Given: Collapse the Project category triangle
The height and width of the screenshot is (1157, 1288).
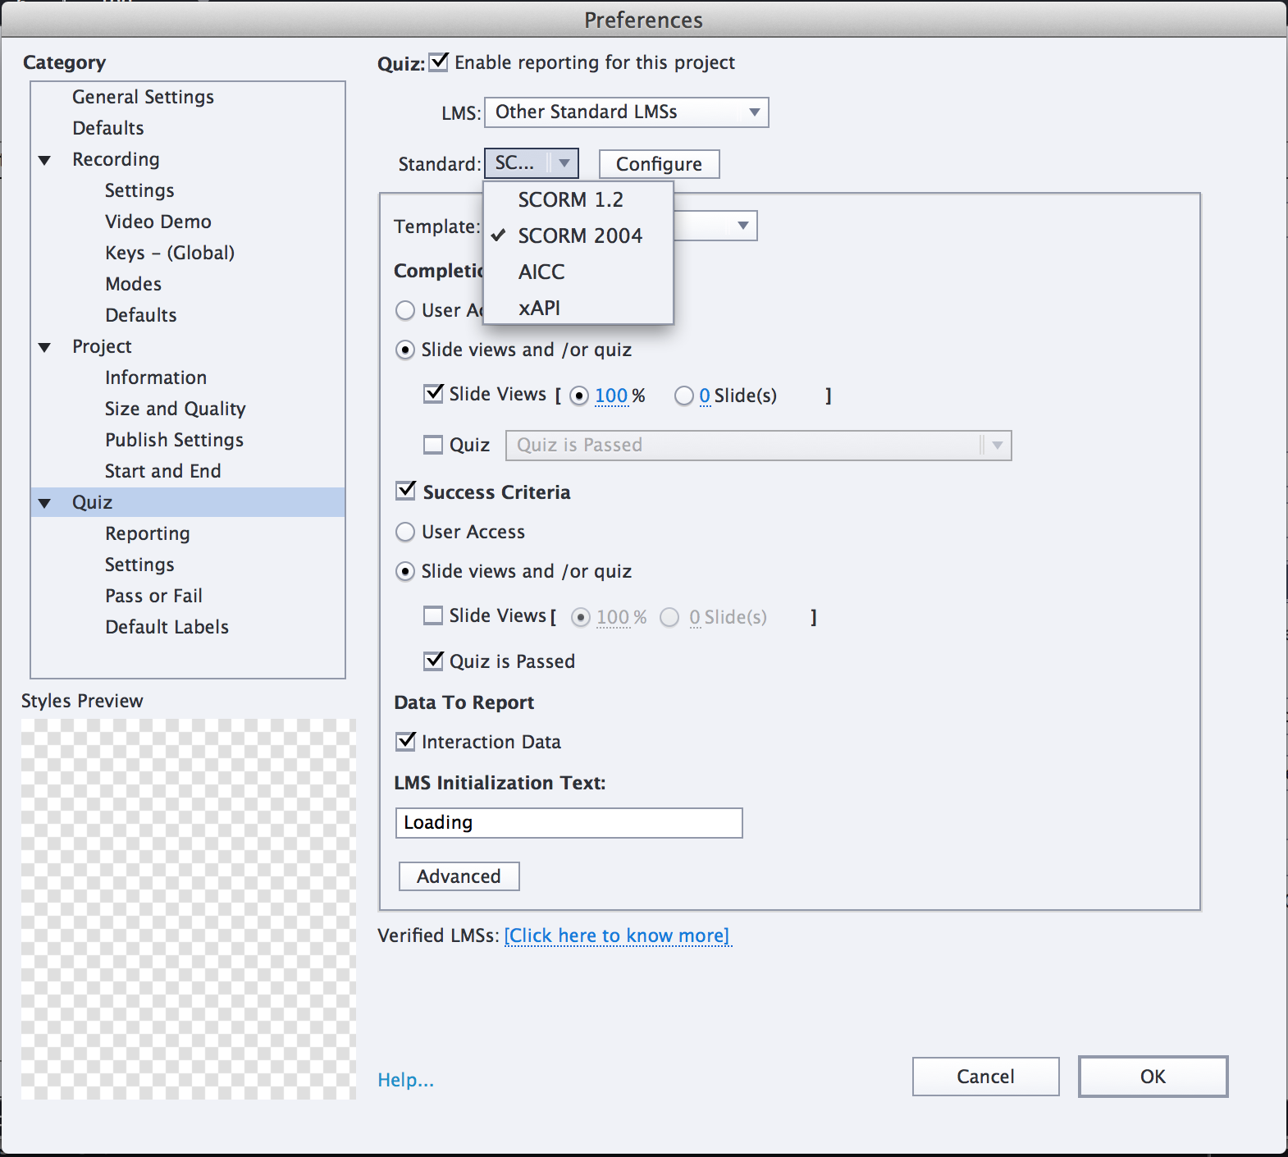Looking at the screenshot, I should [x=45, y=347].
